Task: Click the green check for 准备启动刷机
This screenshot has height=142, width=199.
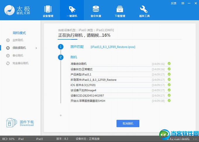Action: point(169,64)
